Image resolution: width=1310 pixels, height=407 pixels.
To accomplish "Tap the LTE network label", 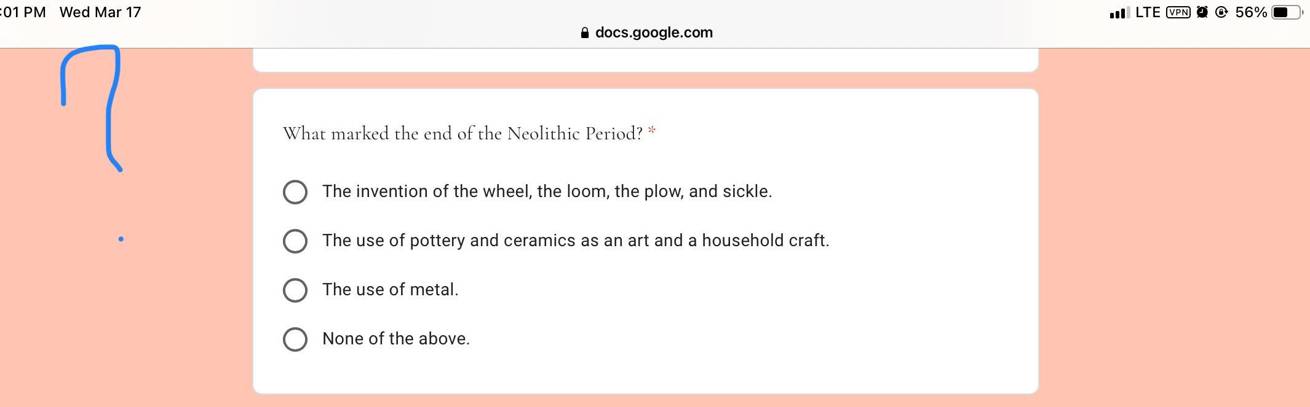I will (1148, 12).
